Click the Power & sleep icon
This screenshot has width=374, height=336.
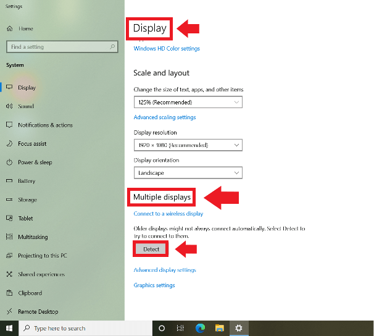tap(9, 162)
